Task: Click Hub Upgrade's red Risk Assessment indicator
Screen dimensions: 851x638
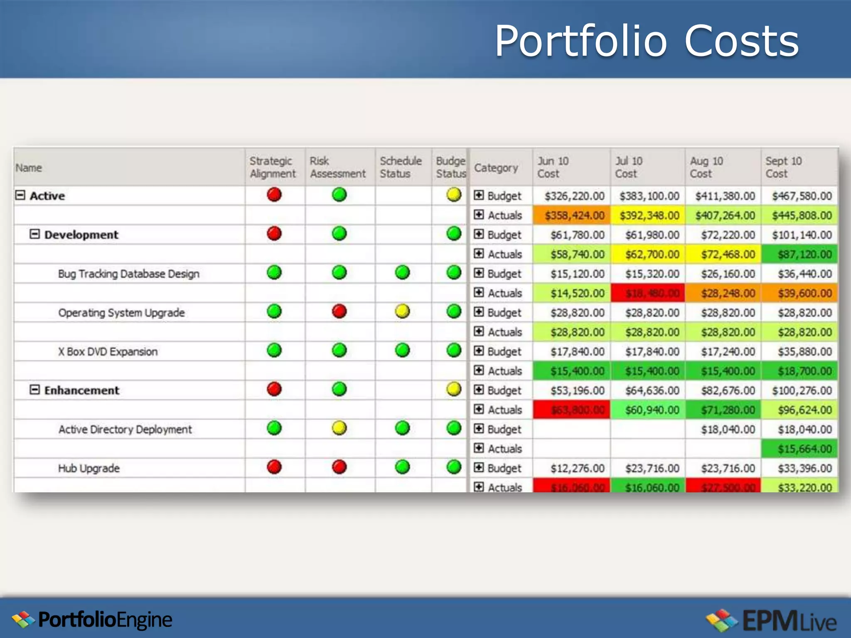Action: click(x=339, y=467)
